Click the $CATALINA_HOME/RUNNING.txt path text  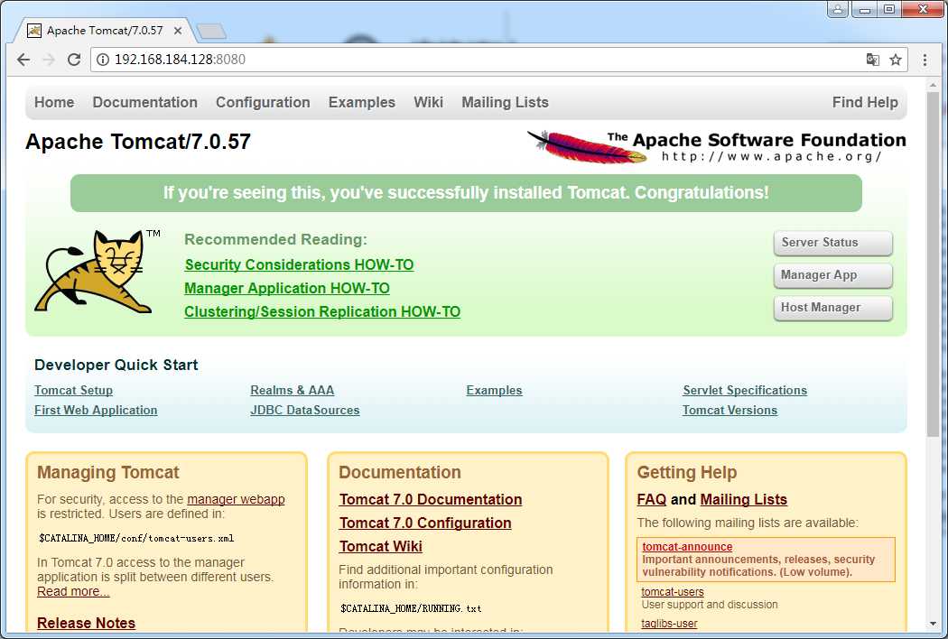click(x=411, y=608)
